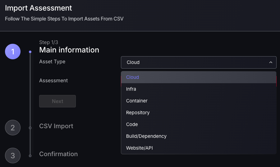Viewport: 280px width, 167px height.
Task: Pick the Website/API option
Action: coord(139,148)
